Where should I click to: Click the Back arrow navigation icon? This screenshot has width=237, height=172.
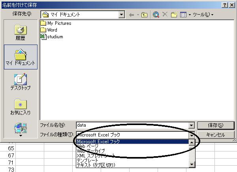tap(132, 15)
